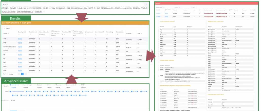The width and height of the screenshot is (261, 111).
Task: Click KCNQ2 gene link in Control row
Action: (x=20, y=51)
